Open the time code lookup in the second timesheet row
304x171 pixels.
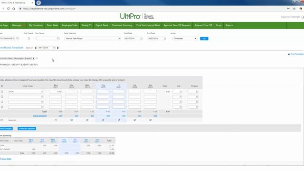pyautogui.click(x=42, y=96)
